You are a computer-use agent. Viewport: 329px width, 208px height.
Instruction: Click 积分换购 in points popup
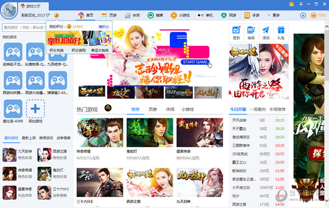click(x=78, y=50)
